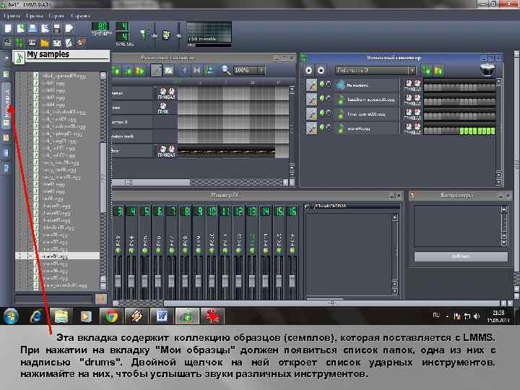Add beat/bassline track in Song Editor toolbar
This screenshot has width=520, height=390.
pyautogui.click(x=116, y=70)
